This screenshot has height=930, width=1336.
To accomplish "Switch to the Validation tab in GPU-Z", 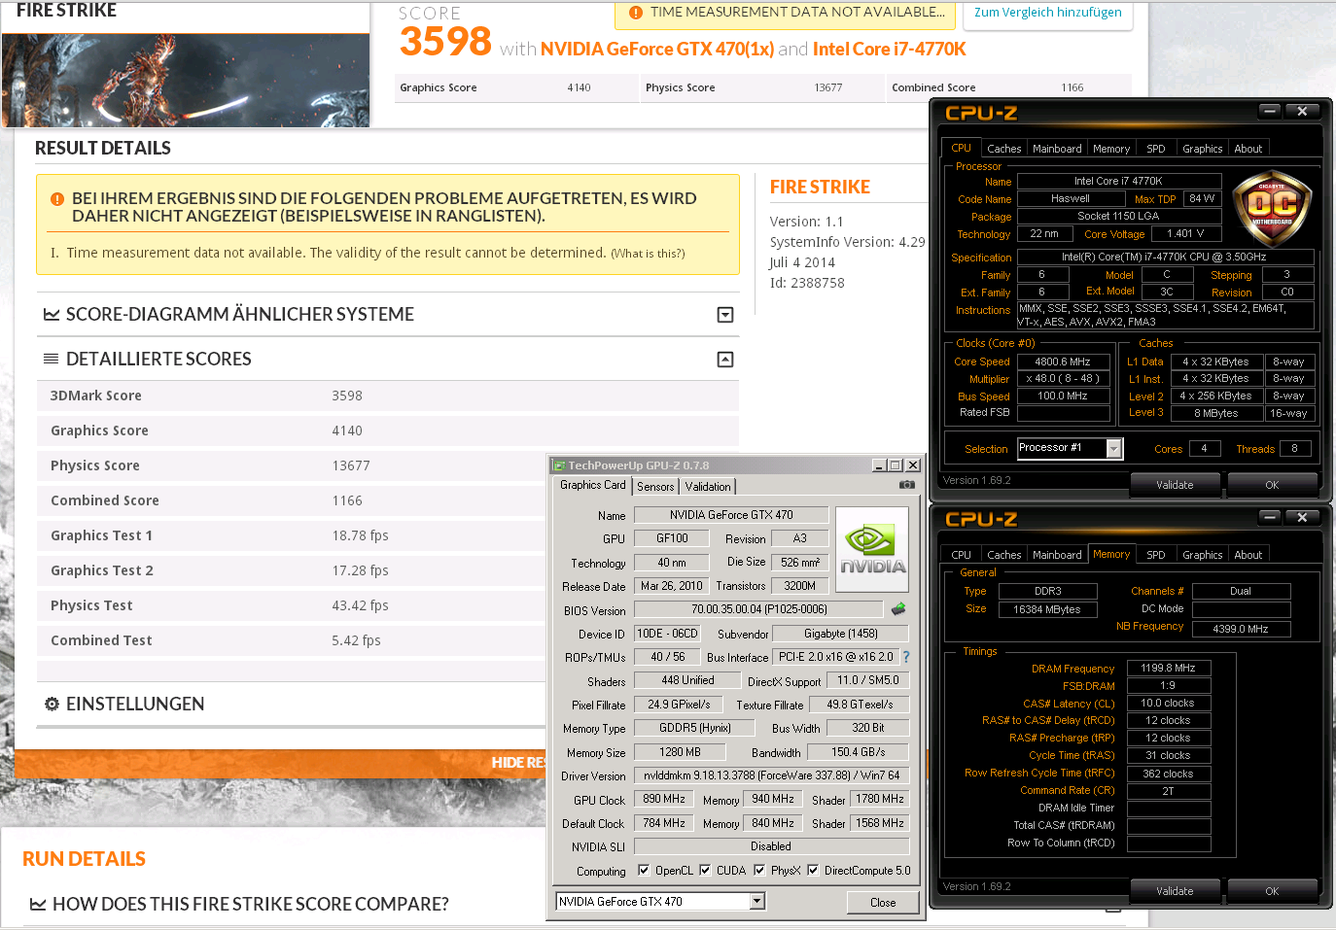I will [708, 487].
